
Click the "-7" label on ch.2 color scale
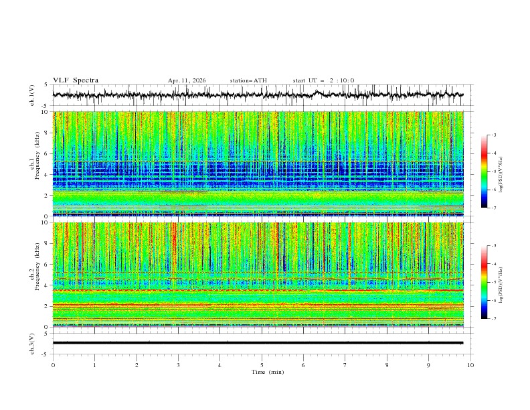[494, 319]
